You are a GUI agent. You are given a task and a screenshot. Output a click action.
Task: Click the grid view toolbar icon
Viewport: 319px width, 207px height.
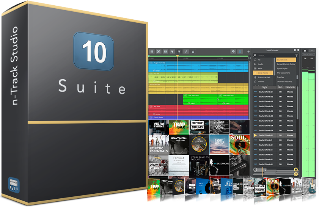[x=152, y=52]
